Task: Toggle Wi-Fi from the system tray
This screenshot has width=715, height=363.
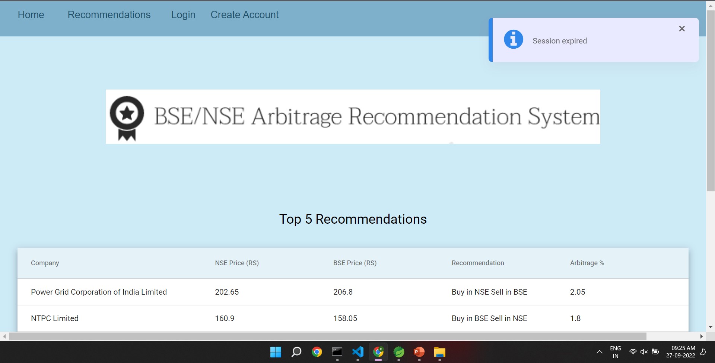Action: [x=633, y=352]
